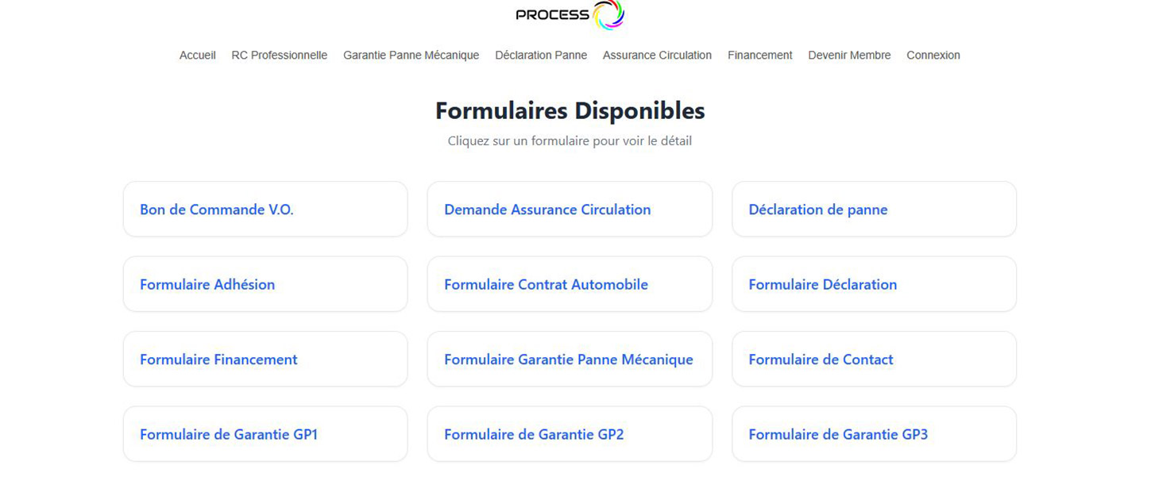This screenshot has height=492, width=1155.
Task: Click Devenir Membre in the navigation
Action: [849, 55]
